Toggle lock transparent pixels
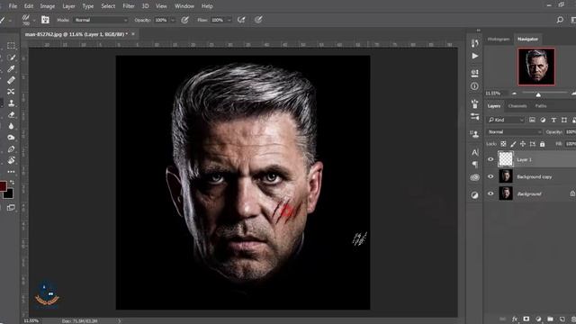Screen dimensions: 576x324 point(503,144)
